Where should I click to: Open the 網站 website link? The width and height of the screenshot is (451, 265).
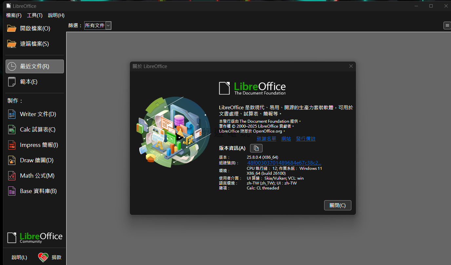[x=286, y=139]
